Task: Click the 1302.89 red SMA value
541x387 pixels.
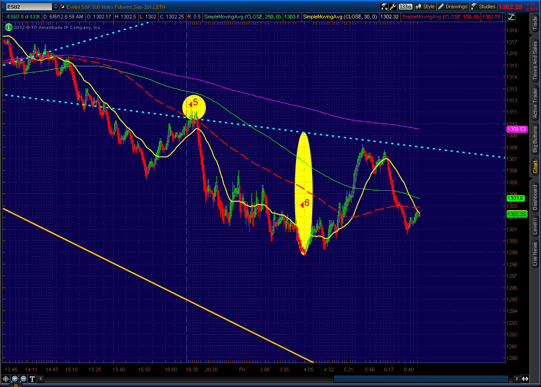Action: pos(491,17)
